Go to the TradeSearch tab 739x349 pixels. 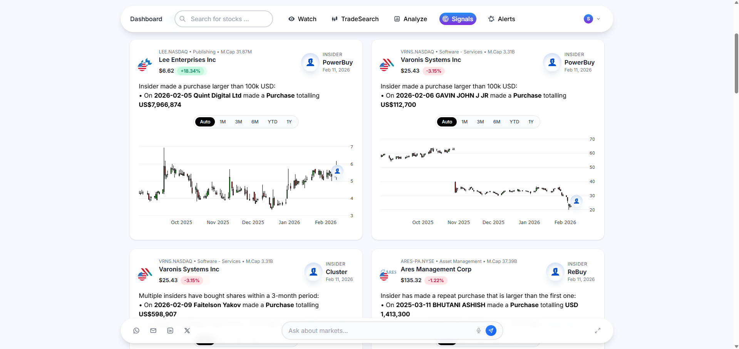point(355,19)
